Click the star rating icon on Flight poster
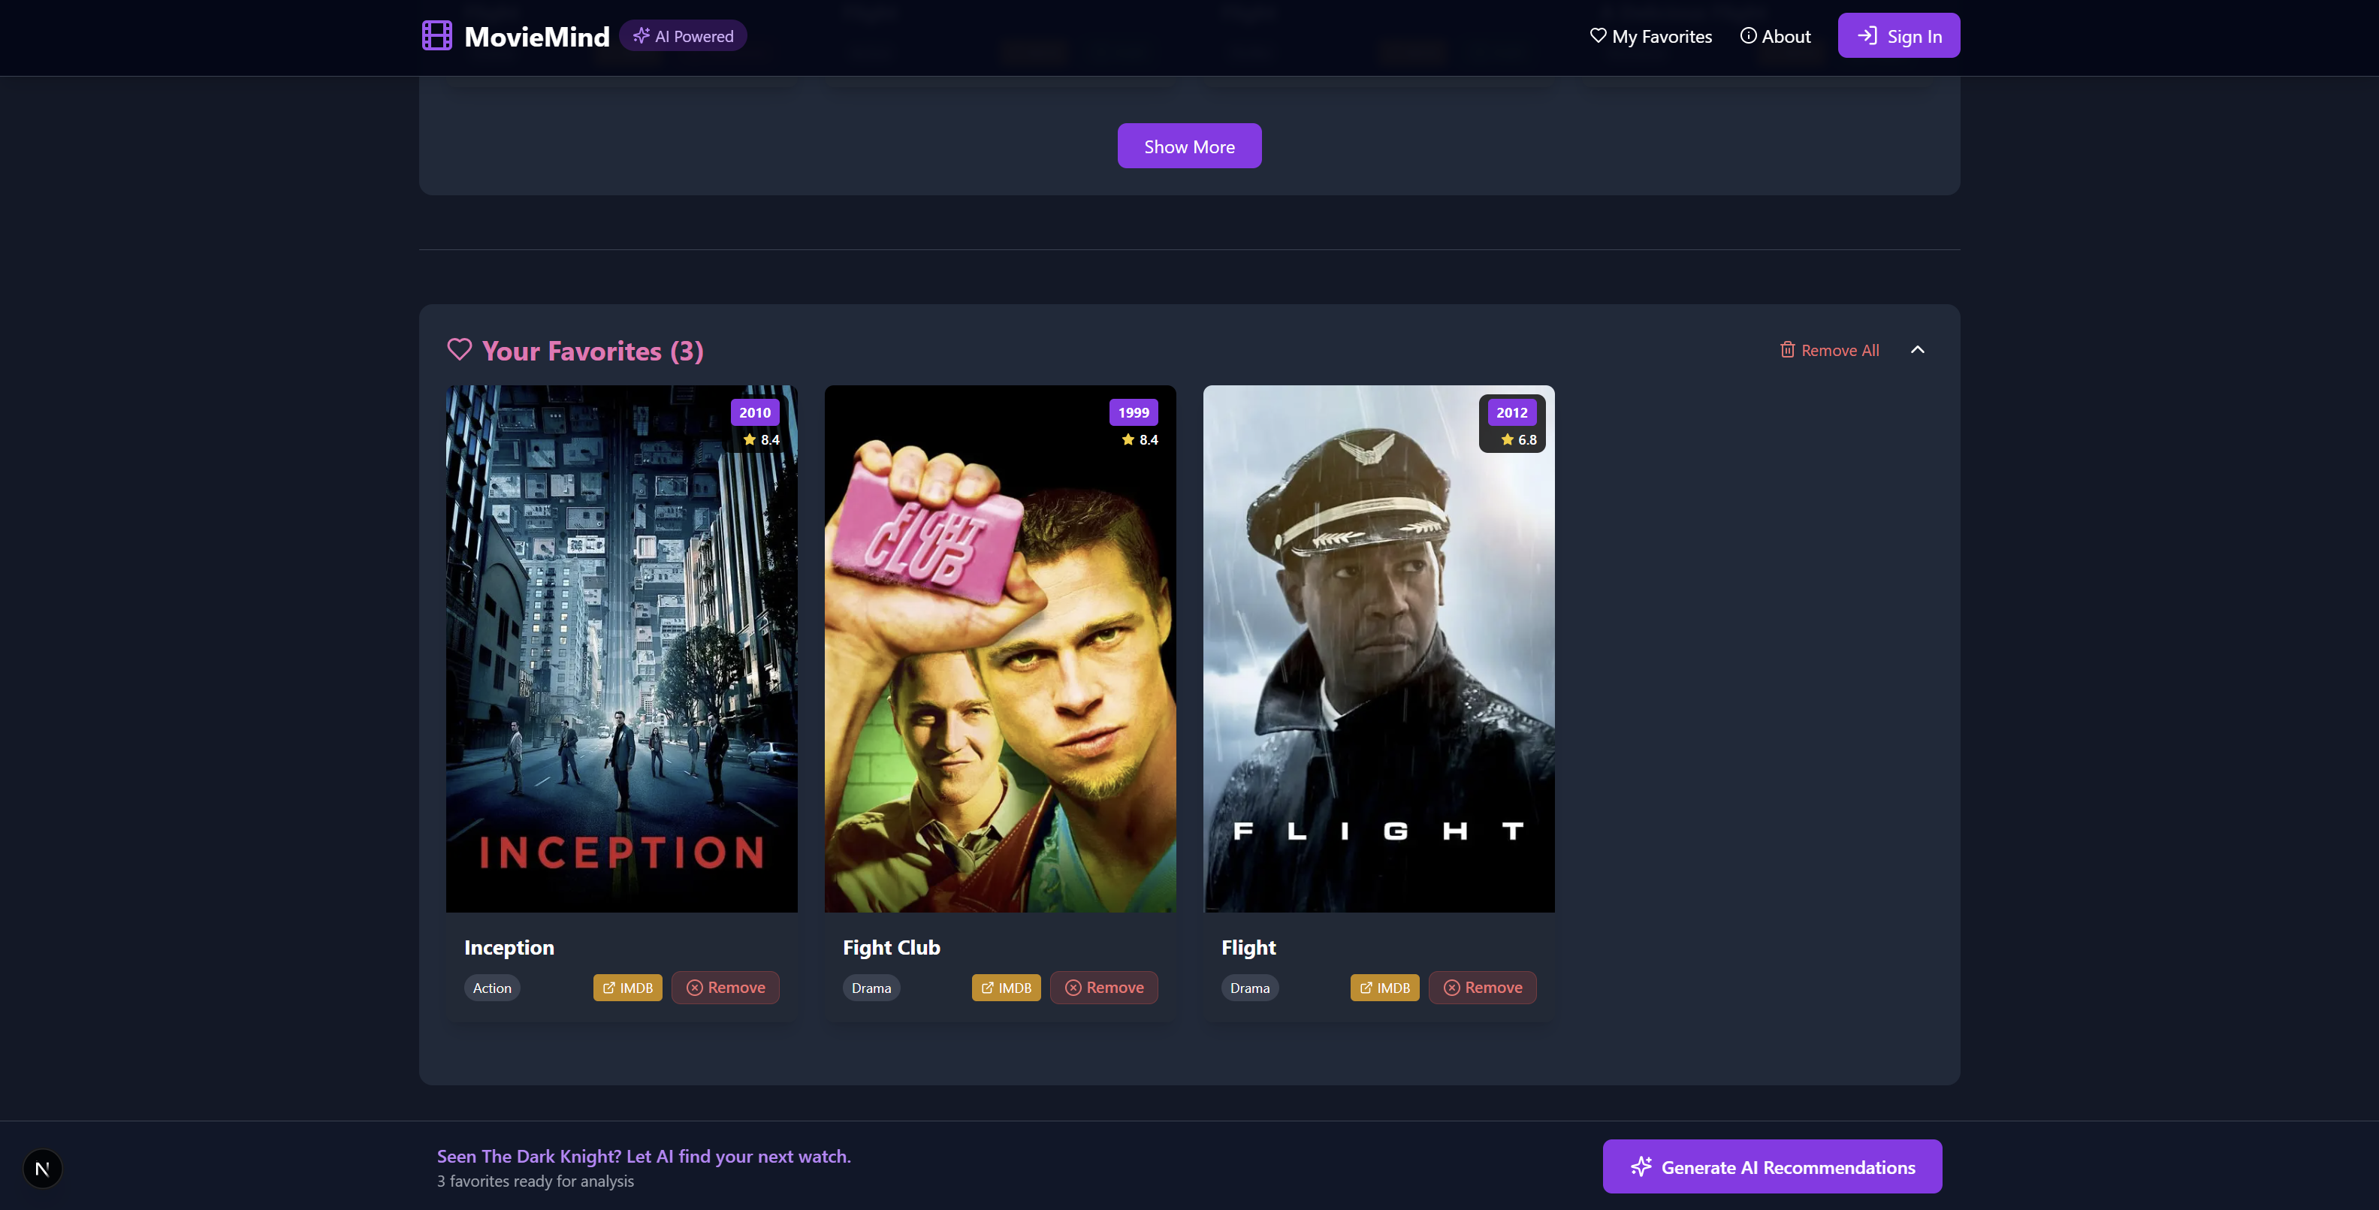This screenshot has width=2379, height=1210. coord(1506,439)
